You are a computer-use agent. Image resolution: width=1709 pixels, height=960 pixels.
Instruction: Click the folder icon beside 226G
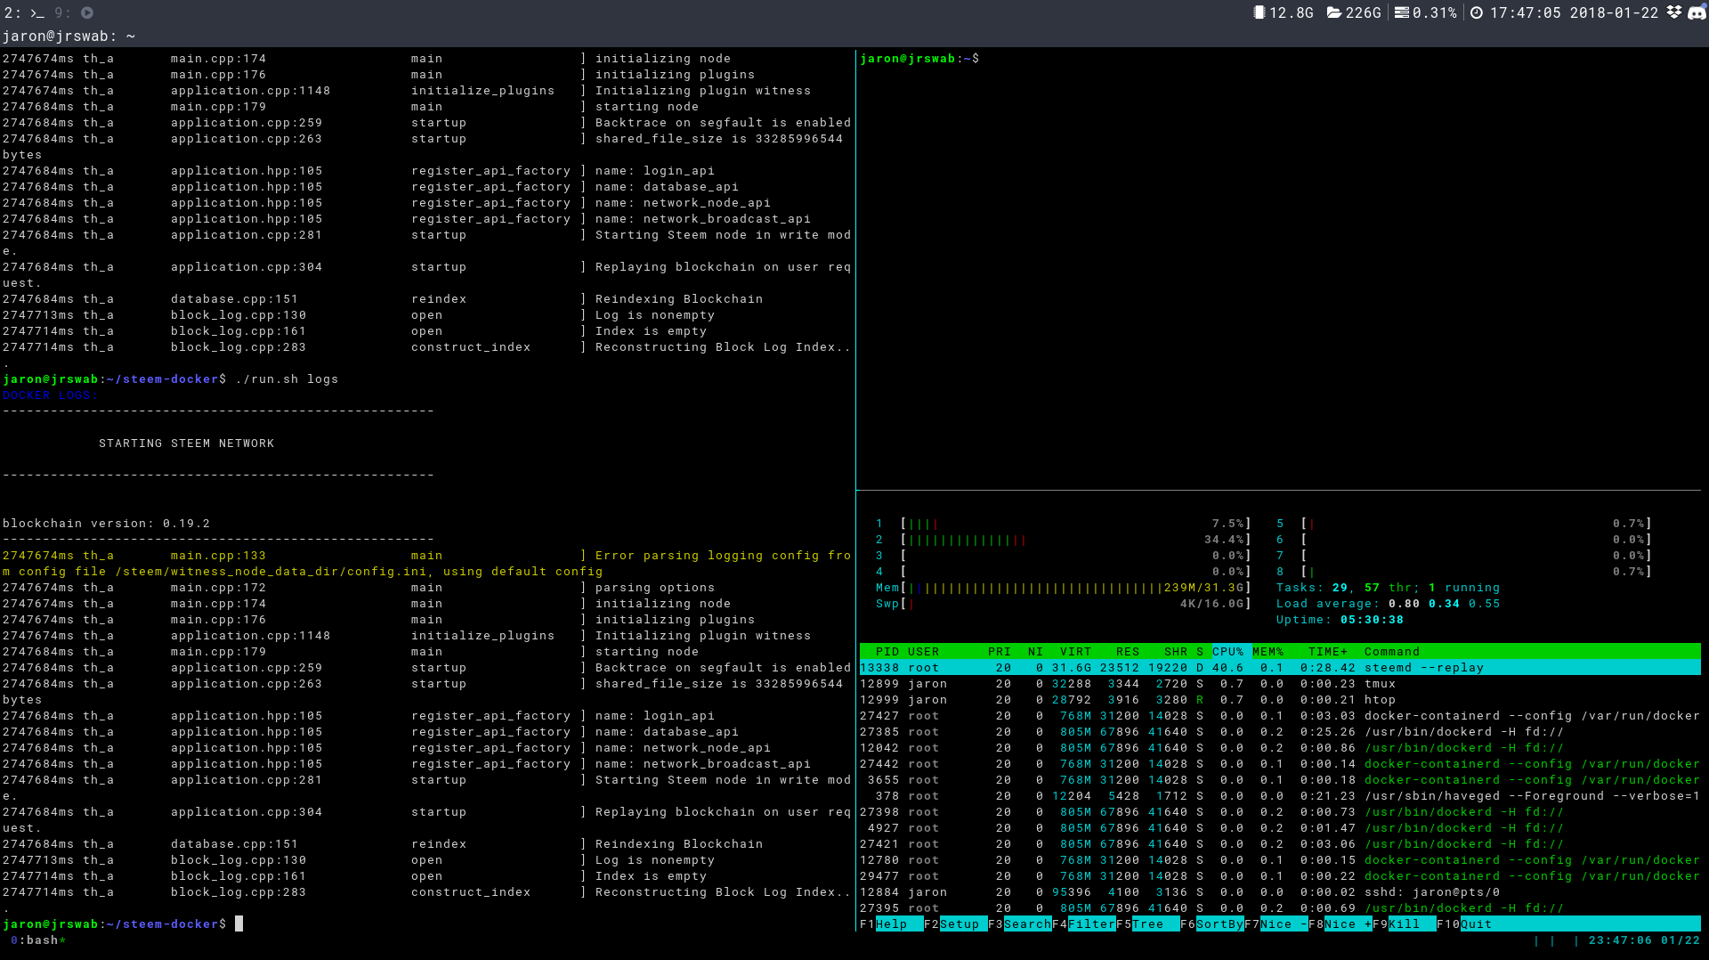[1334, 12]
